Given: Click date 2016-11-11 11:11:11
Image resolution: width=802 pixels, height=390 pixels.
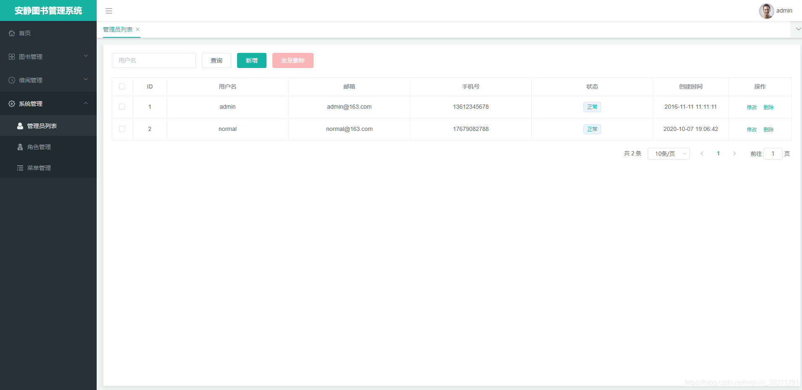Looking at the screenshot, I should click(691, 107).
